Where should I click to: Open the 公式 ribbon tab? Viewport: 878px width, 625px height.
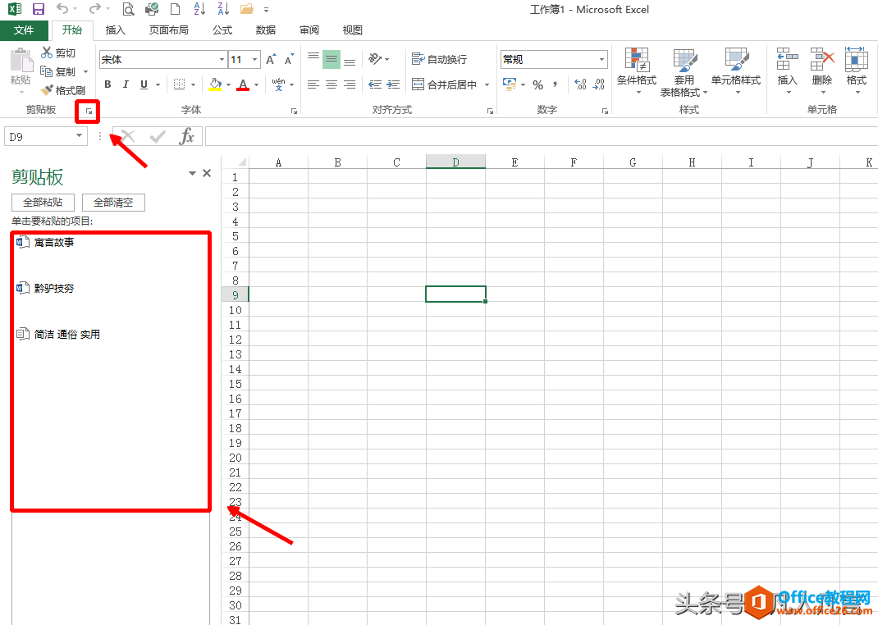222,30
